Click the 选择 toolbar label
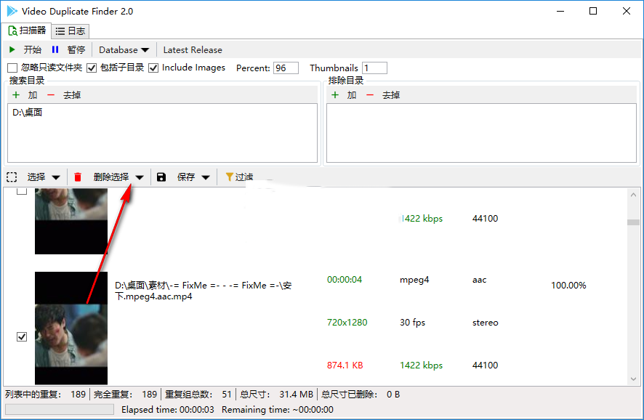 click(36, 177)
